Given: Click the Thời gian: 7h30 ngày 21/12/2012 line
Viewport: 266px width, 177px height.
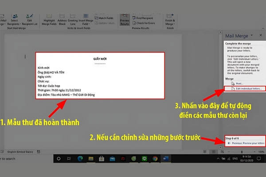Looking at the screenshot, I should (x=59, y=90).
